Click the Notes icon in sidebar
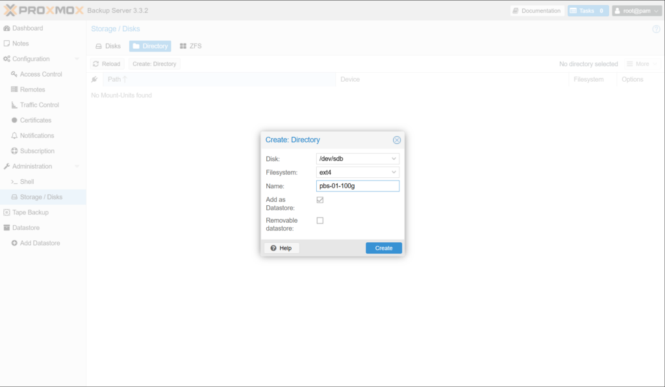Viewport: 665px width, 387px height. click(x=7, y=44)
